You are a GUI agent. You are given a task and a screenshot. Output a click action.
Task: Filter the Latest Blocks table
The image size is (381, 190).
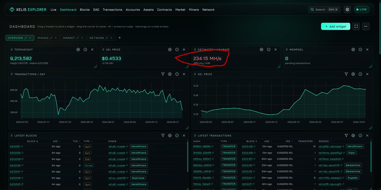(x=163, y=135)
